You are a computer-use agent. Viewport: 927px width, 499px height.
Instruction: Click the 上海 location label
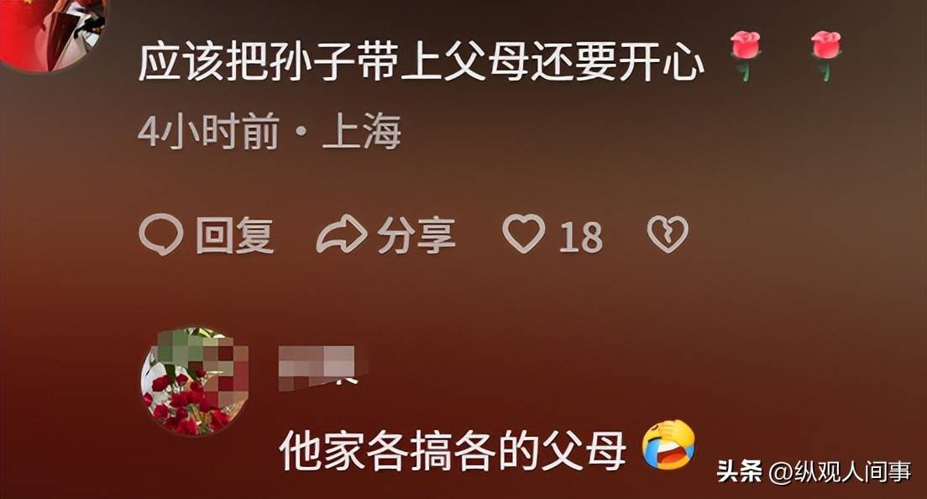click(x=362, y=131)
